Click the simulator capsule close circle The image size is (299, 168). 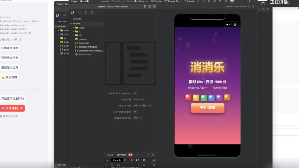pyautogui.click(x=235, y=24)
